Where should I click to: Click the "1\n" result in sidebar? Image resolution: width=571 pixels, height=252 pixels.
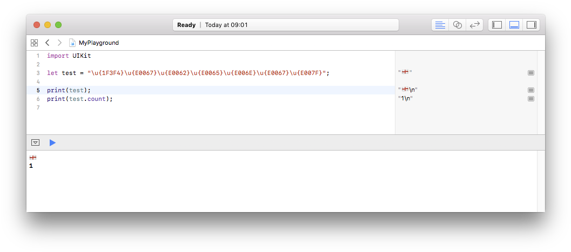coord(405,99)
